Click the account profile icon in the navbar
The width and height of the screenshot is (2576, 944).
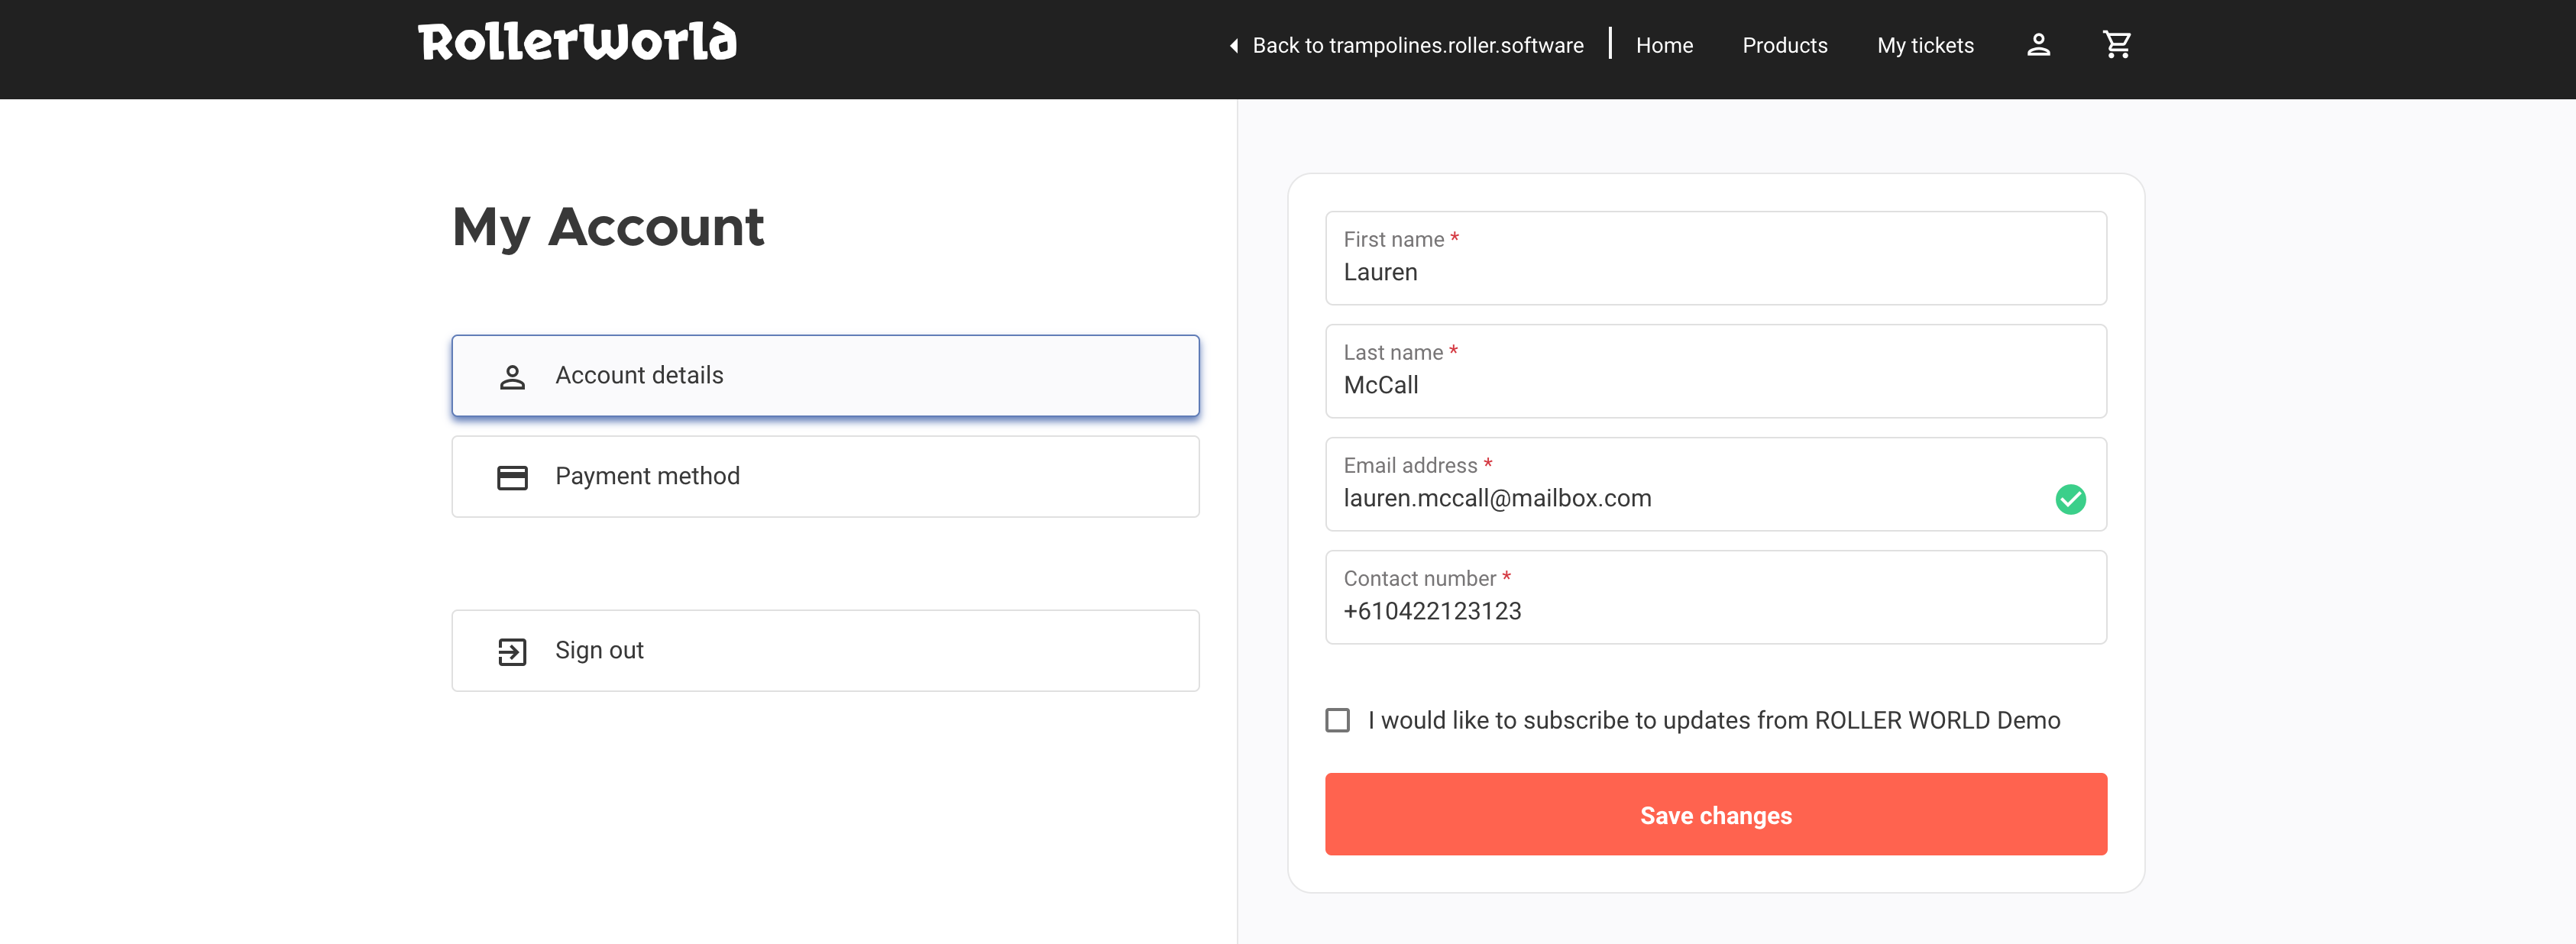[x=2039, y=44]
